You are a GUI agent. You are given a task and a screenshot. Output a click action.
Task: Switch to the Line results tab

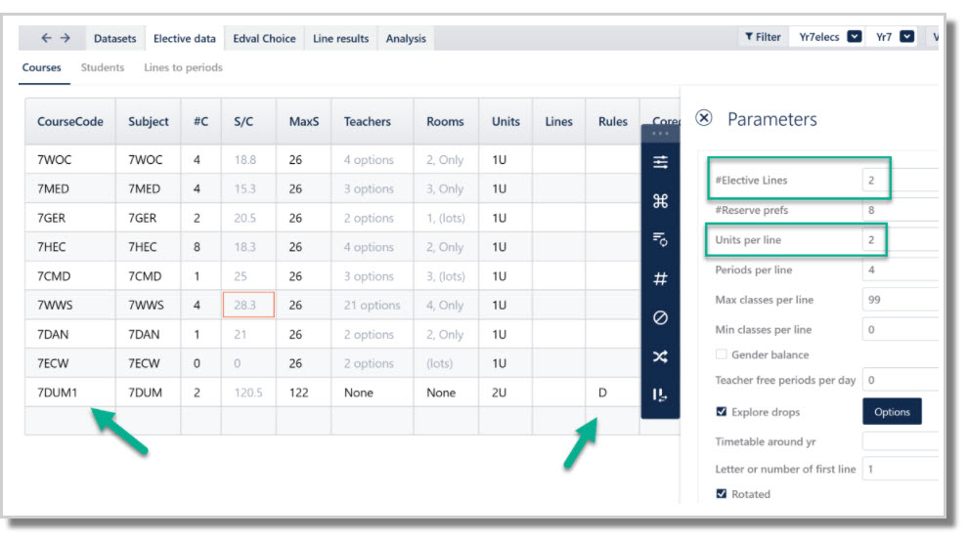click(x=341, y=38)
